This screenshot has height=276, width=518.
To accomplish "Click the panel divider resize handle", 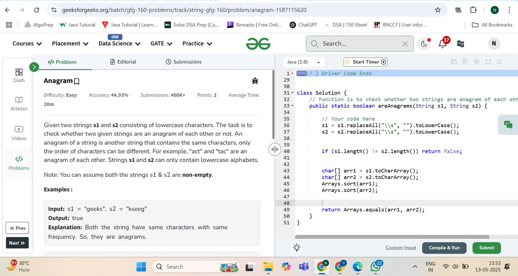I will coord(275,150).
